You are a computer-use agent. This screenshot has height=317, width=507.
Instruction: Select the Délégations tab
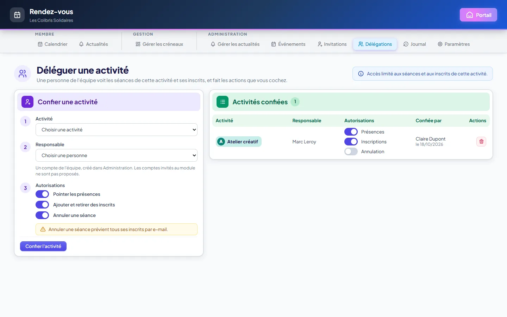tap(375, 44)
